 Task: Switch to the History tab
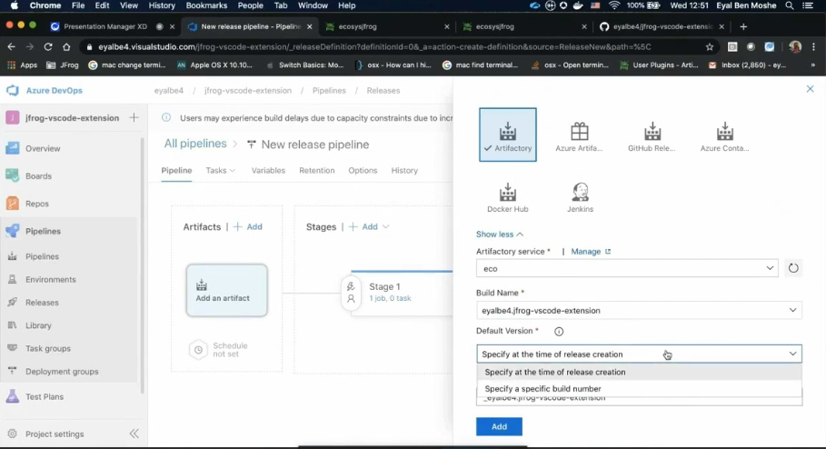(404, 170)
